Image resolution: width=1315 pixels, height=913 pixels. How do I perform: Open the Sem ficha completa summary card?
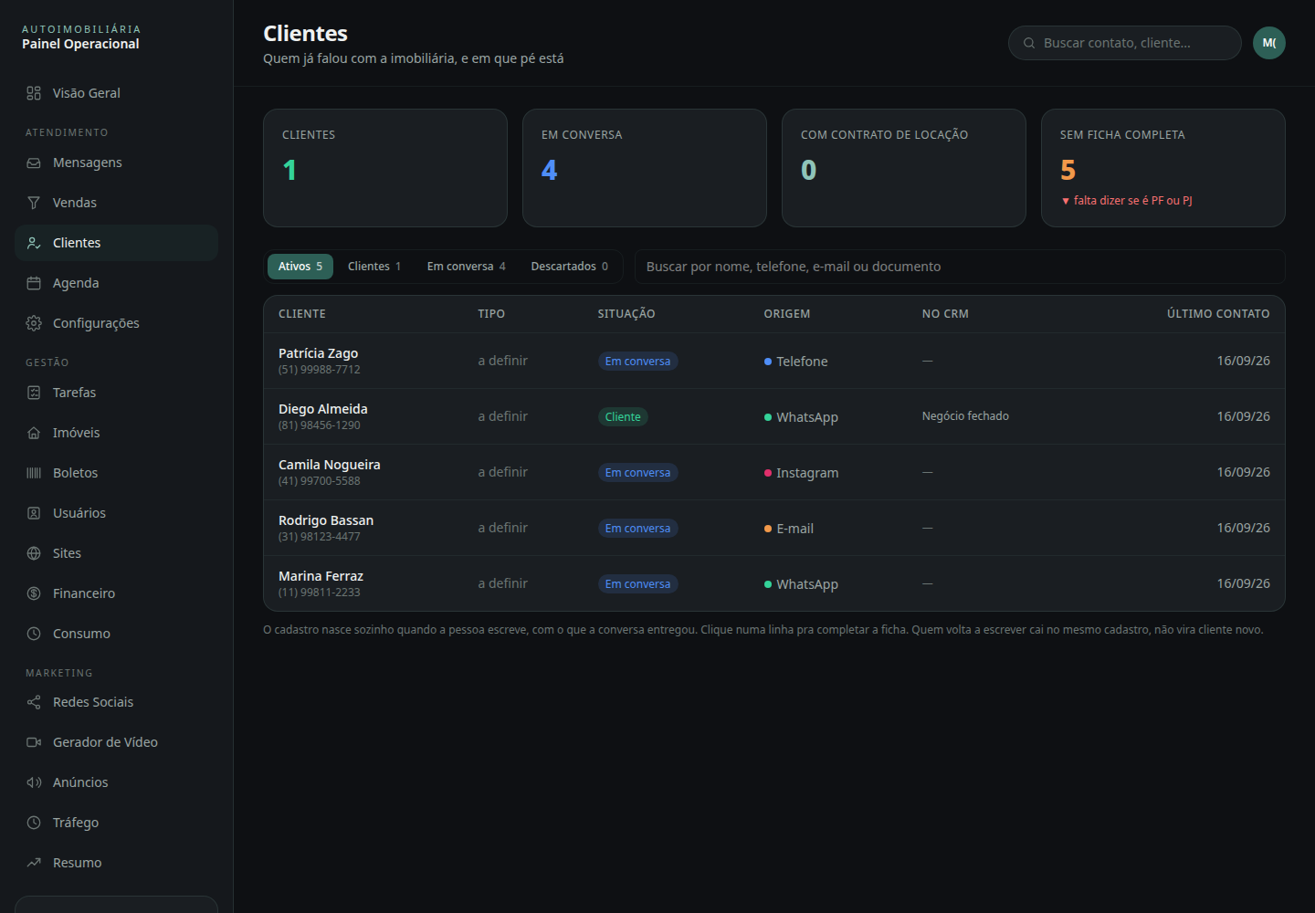tap(1163, 168)
